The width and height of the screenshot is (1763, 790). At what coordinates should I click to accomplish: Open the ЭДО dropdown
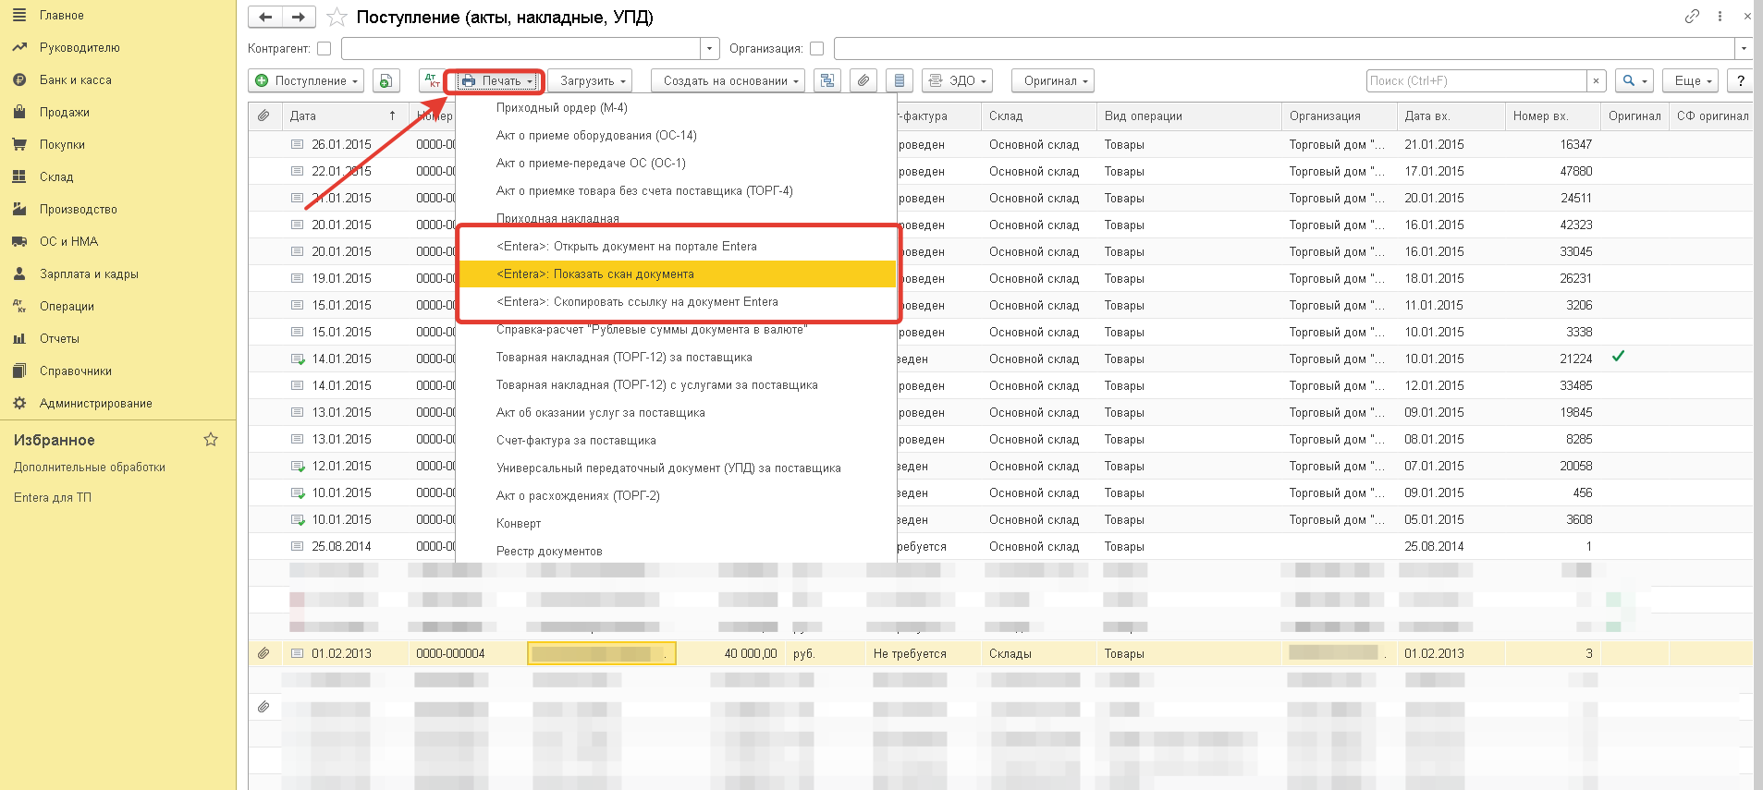coord(957,80)
